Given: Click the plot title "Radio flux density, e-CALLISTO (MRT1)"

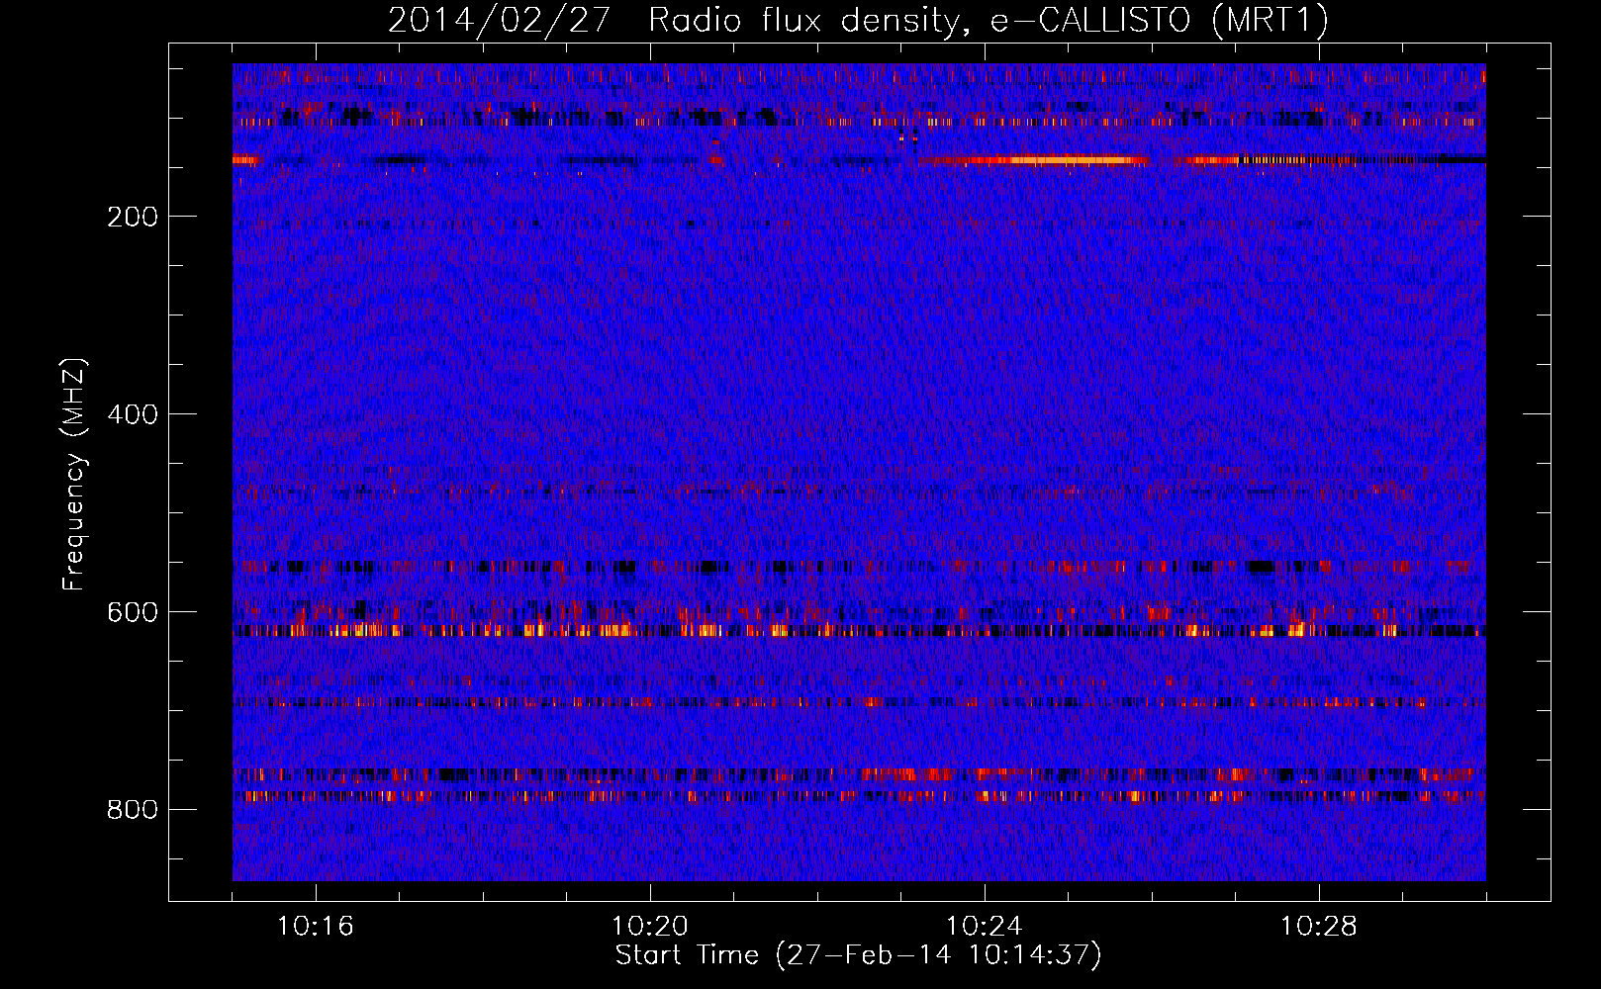Looking at the screenshot, I should coord(989,20).
